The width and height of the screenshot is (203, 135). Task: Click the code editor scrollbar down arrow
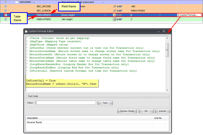click(x=167, y=90)
